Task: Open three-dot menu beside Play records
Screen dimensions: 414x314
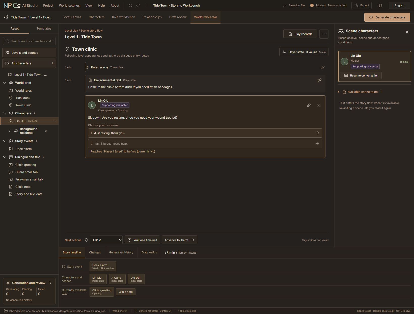Action: [324, 34]
